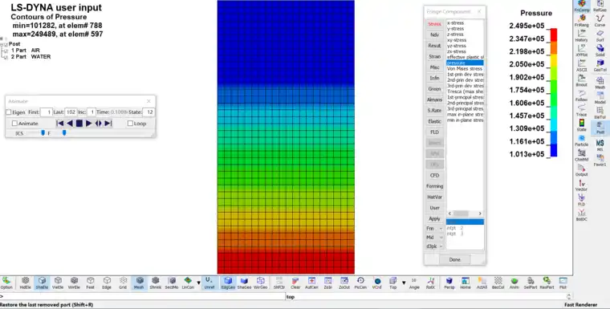Select the Ndv category button

click(x=434, y=35)
